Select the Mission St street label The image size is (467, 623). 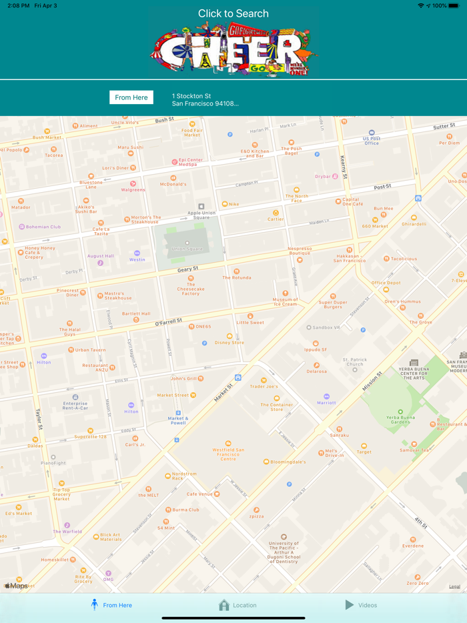pyautogui.click(x=372, y=381)
